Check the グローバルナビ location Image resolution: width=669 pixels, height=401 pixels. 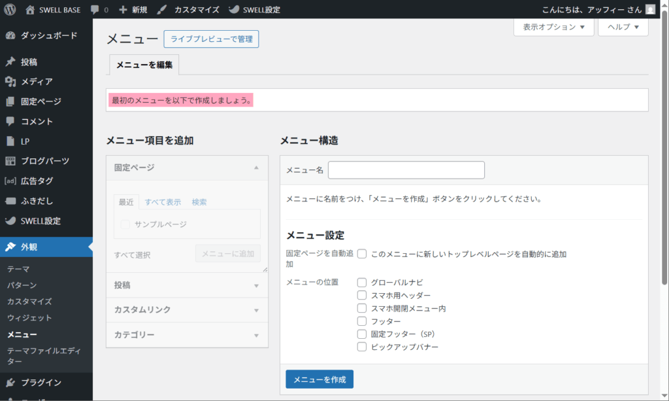coord(362,283)
